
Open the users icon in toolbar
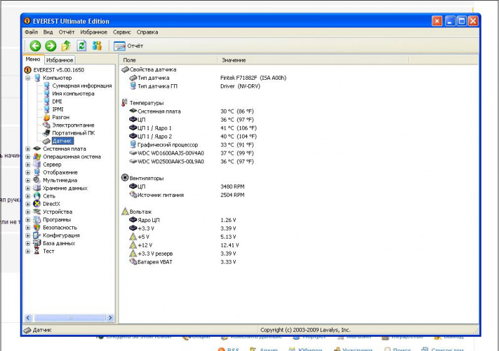click(97, 46)
